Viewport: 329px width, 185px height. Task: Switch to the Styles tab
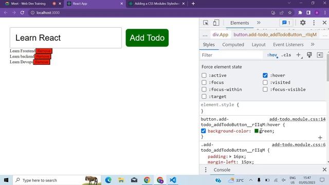click(209, 45)
